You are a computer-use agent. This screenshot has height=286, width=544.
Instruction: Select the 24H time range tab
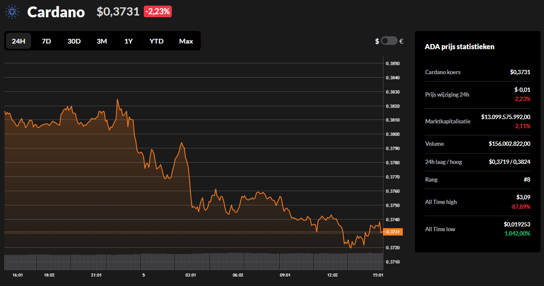point(19,41)
